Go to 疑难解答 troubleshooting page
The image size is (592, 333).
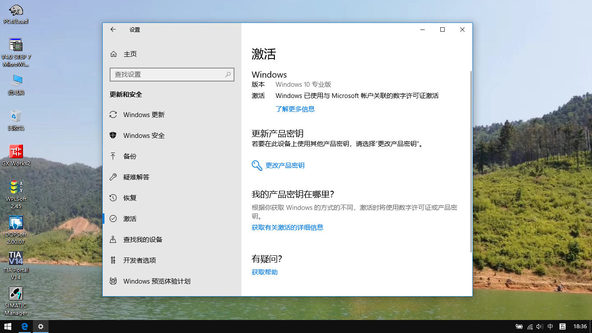[136, 177]
